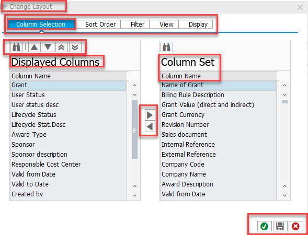The height and width of the screenshot is (235, 308).
Task: Select Grant in Displayed Columns
Action: [x=68, y=85]
